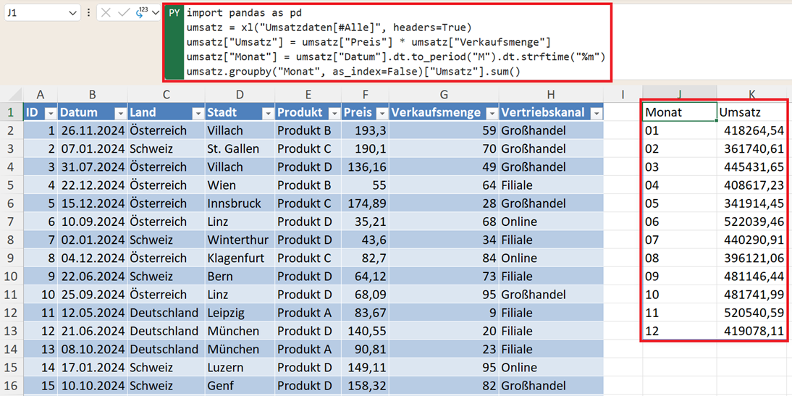
Task: Click the cancel X in formula bar
Action: [x=106, y=13]
